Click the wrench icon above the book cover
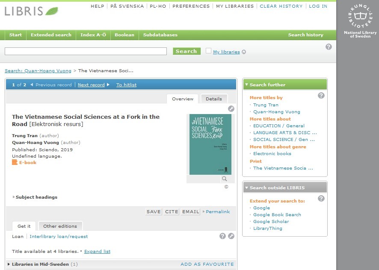 click(x=231, y=109)
